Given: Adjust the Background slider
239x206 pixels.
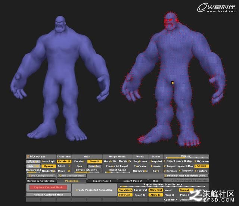Looking at the screenshot, I should click(x=33, y=171).
